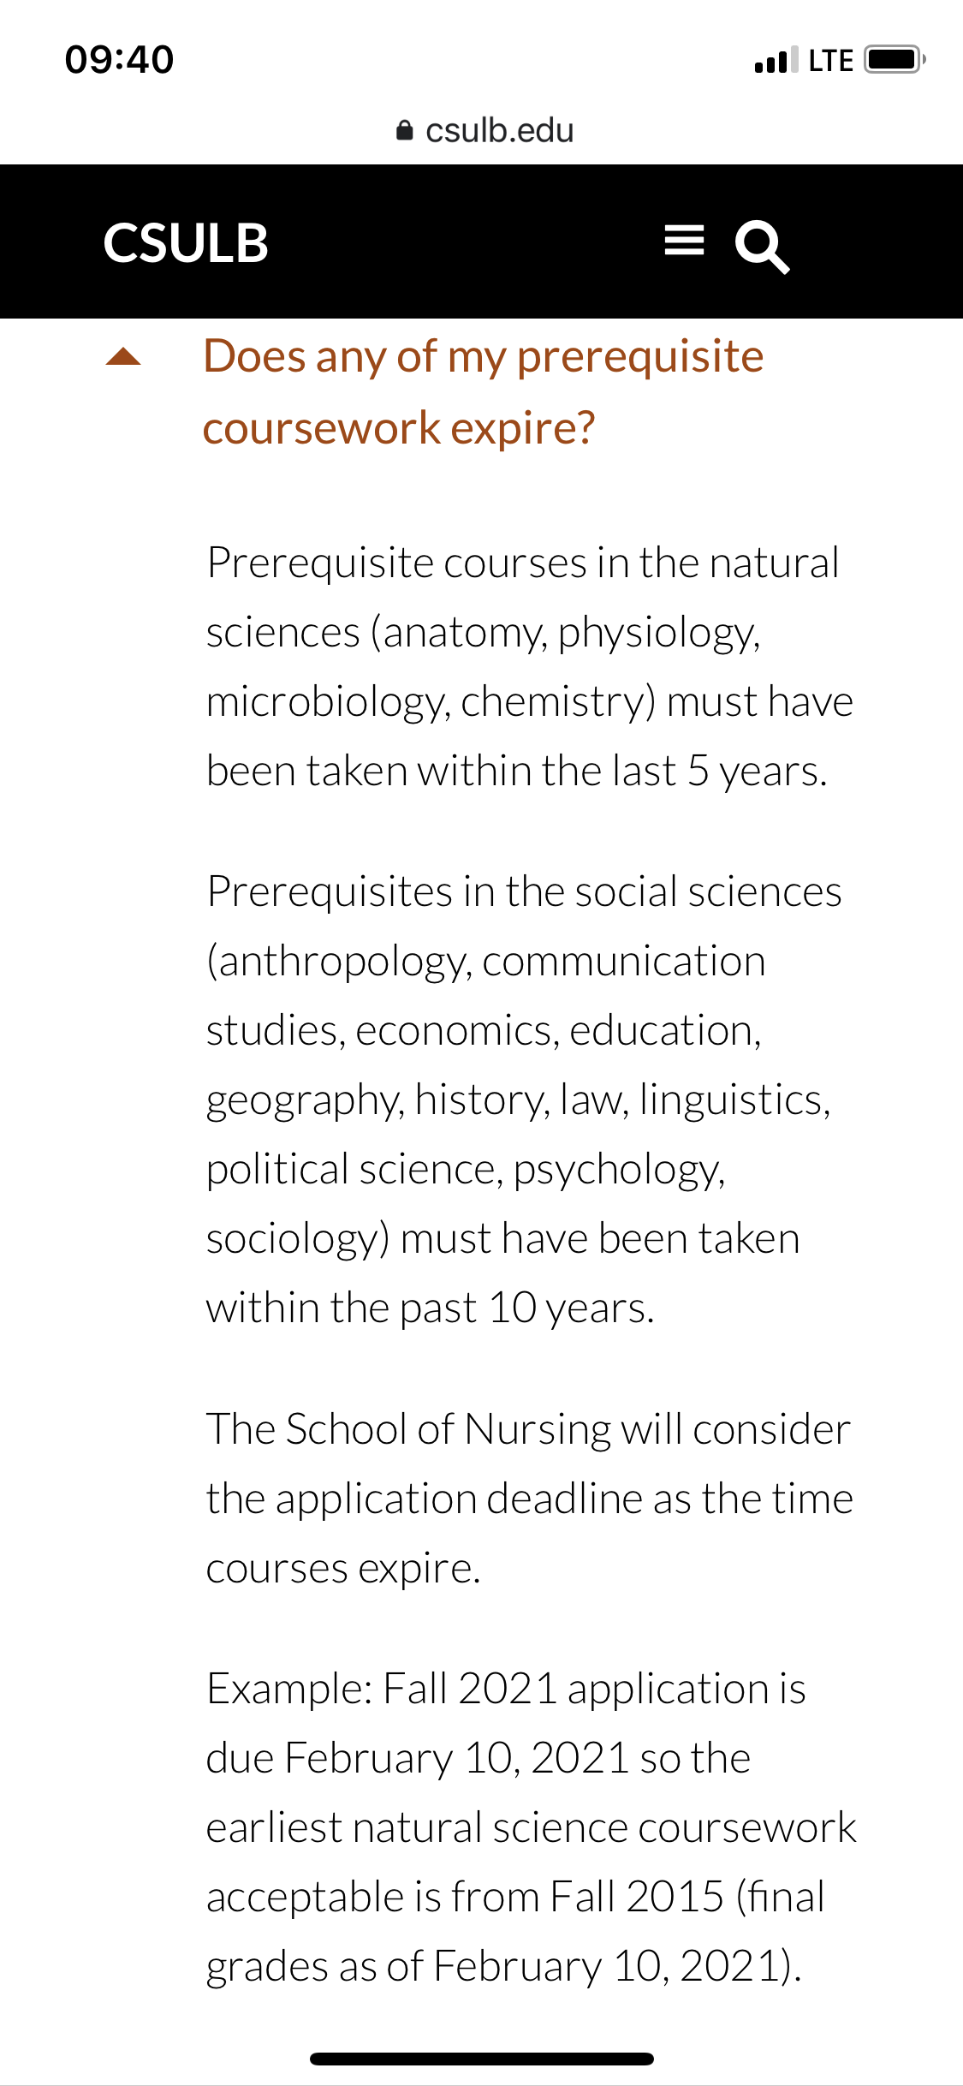This screenshot has width=963, height=2086.
Task: Tap the cellular signal bars icon
Action: tap(776, 60)
